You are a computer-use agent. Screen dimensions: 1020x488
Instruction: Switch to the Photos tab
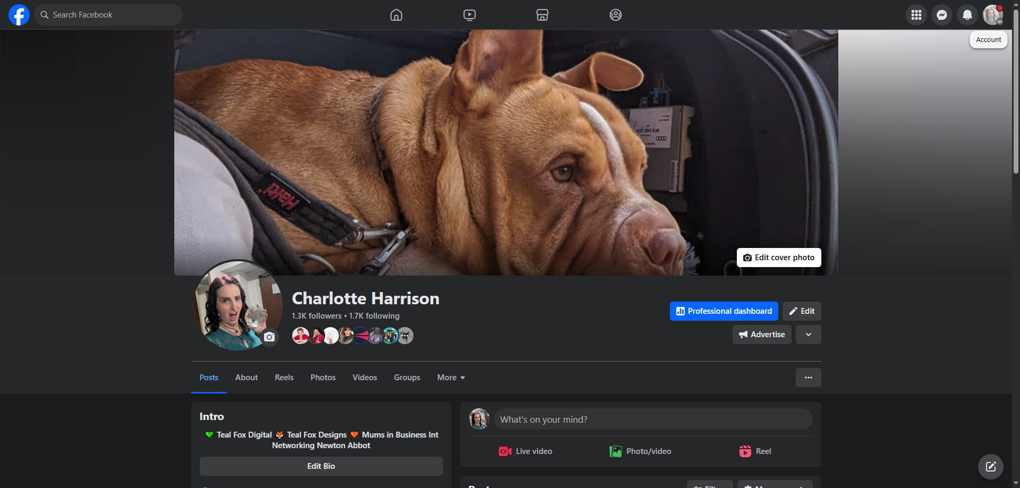[323, 378]
